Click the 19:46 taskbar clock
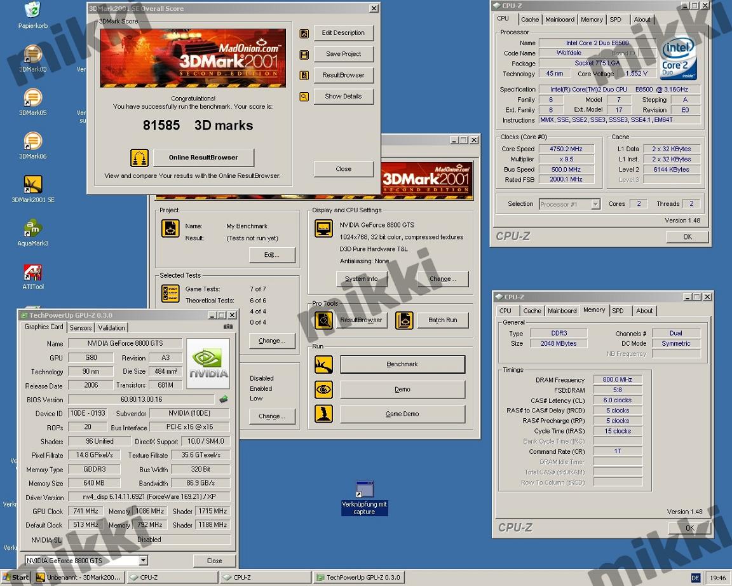This screenshot has height=586, width=732. [x=718, y=578]
